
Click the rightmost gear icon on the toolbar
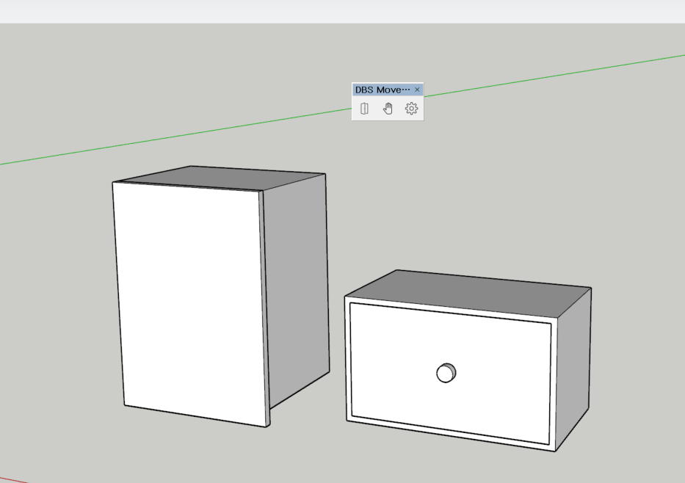pyautogui.click(x=410, y=107)
